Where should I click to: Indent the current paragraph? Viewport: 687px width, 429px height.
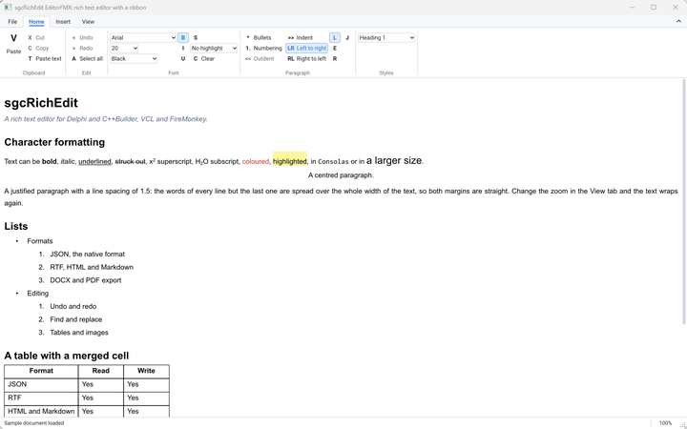[x=301, y=37]
